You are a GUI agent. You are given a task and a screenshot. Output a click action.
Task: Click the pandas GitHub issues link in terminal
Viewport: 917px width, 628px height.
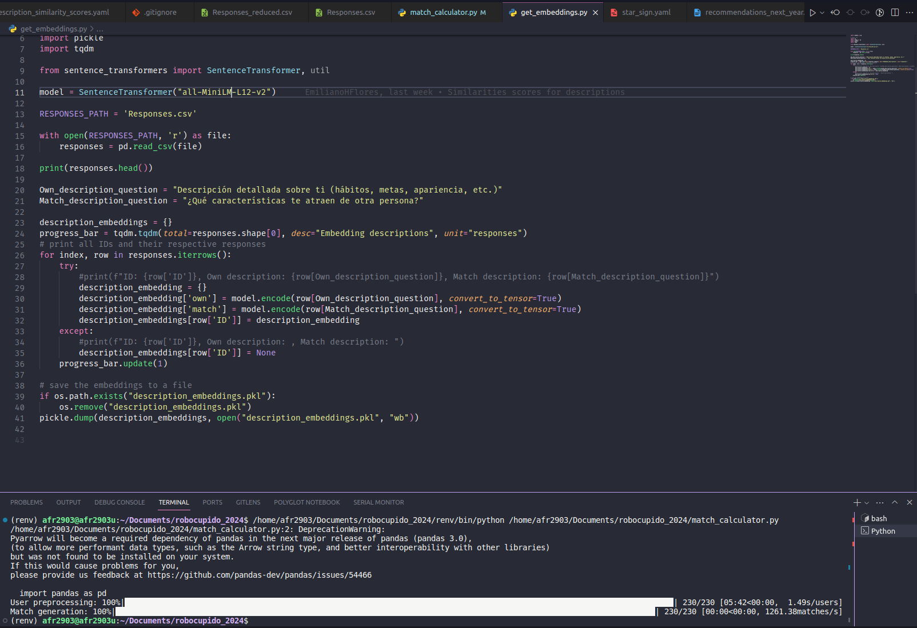click(x=260, y=575)
